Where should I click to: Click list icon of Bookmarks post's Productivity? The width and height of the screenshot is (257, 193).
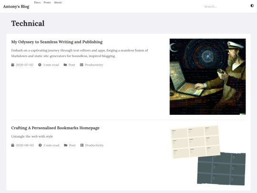pos(82,145)
